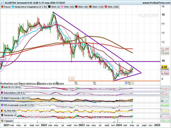This screenshot has height=128, width=171.
Task: Click the chart icon beside the ALANTRA title
Action: pos(3,3)
